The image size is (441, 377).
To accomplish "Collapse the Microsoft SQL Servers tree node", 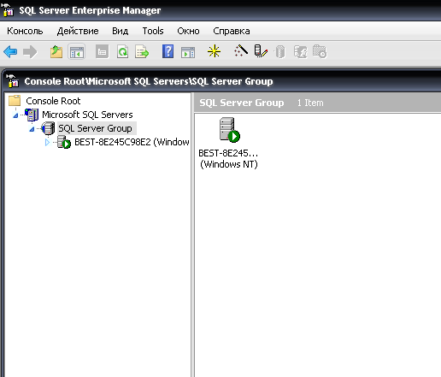I will [15, 115].
